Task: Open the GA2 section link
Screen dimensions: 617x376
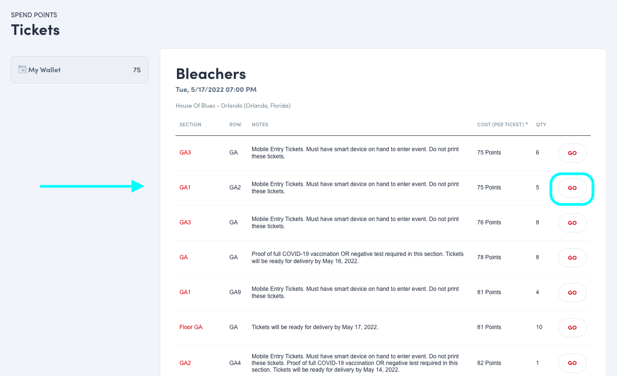Action: click(185, 363)
